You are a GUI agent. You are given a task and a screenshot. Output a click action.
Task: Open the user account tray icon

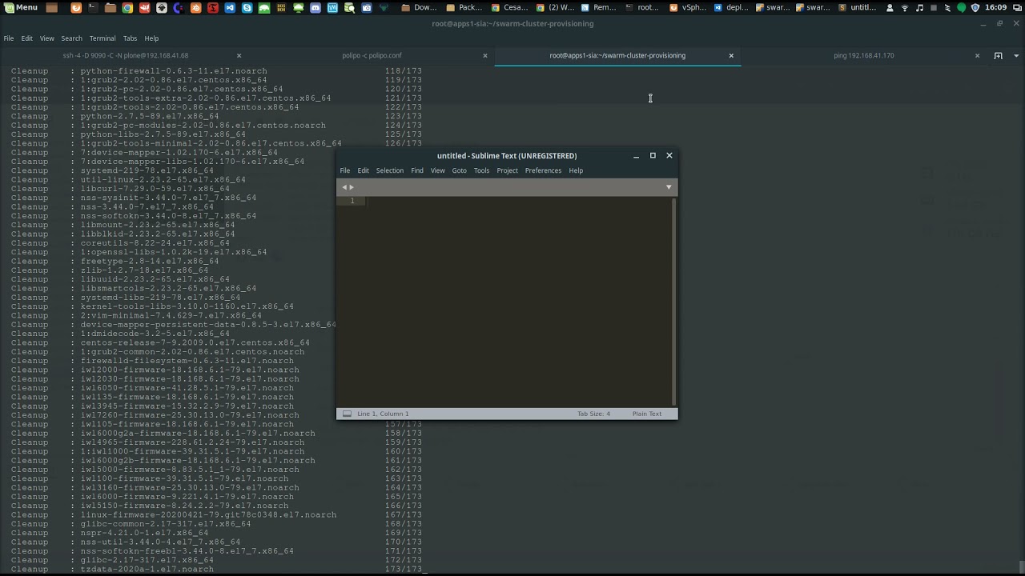pos(890,7)
